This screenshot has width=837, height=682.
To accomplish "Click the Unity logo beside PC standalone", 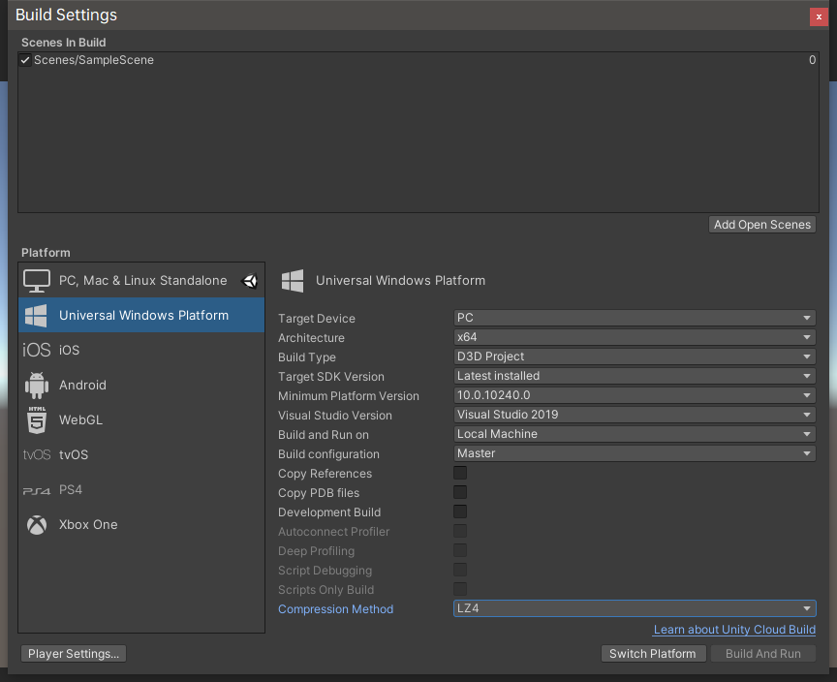I will (250, 281).
